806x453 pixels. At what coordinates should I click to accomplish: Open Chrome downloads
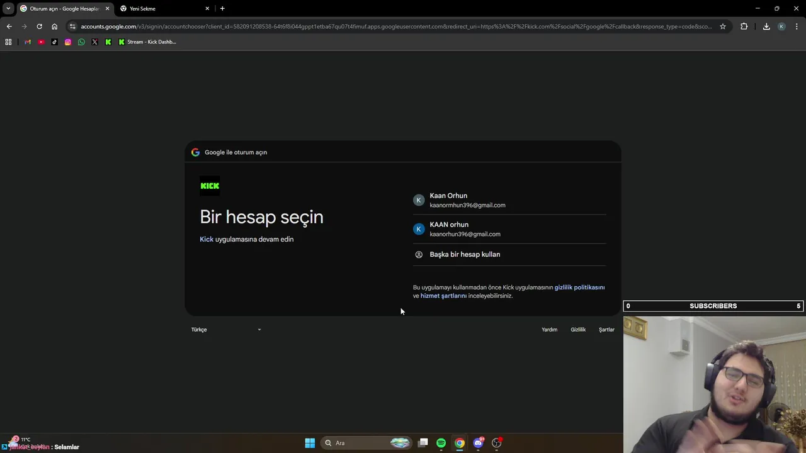[766, 26]
